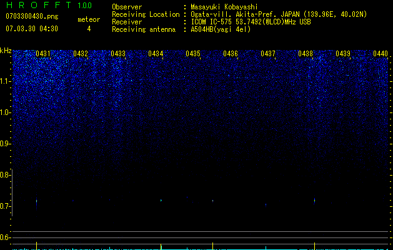Click the Ogata-vill. Akita-Pref. JAPAN text
Viewport: 393px width, 250px height.
pyautogui.click(x=245, y=14)
